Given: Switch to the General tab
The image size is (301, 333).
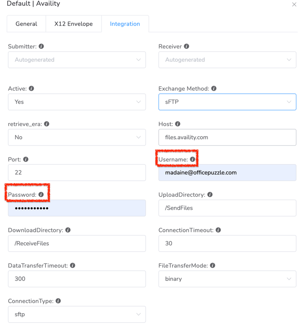Looking at the screenshot, I should coord(27,24).
